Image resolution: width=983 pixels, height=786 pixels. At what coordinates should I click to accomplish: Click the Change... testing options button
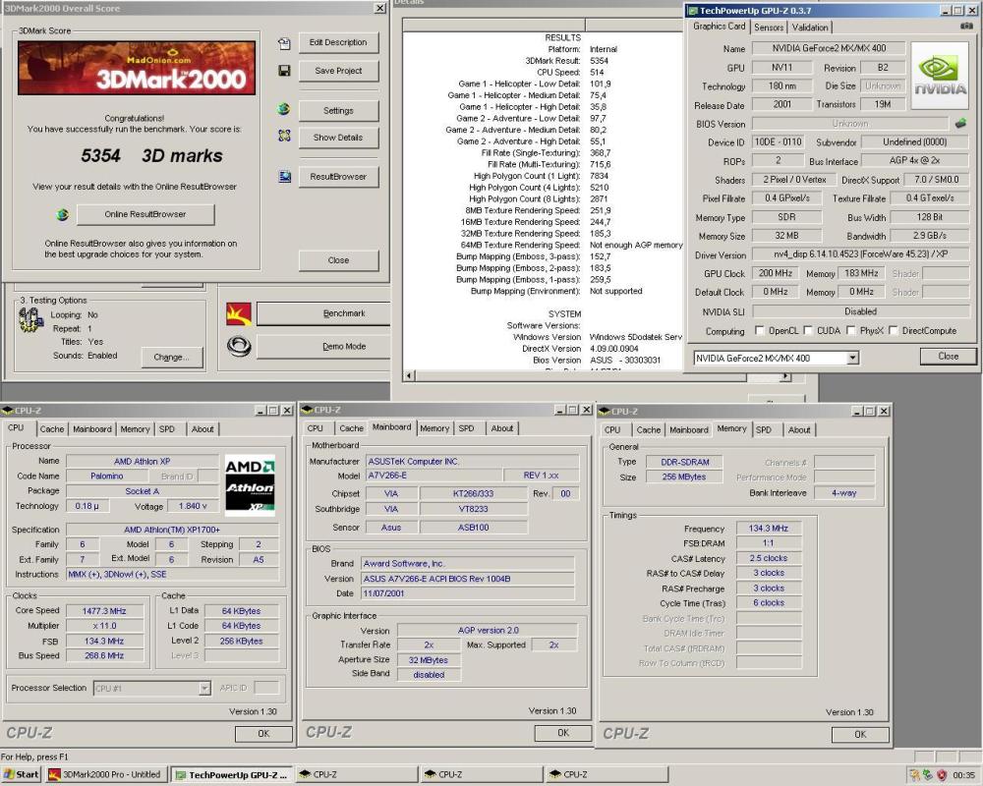coord(171,358)
